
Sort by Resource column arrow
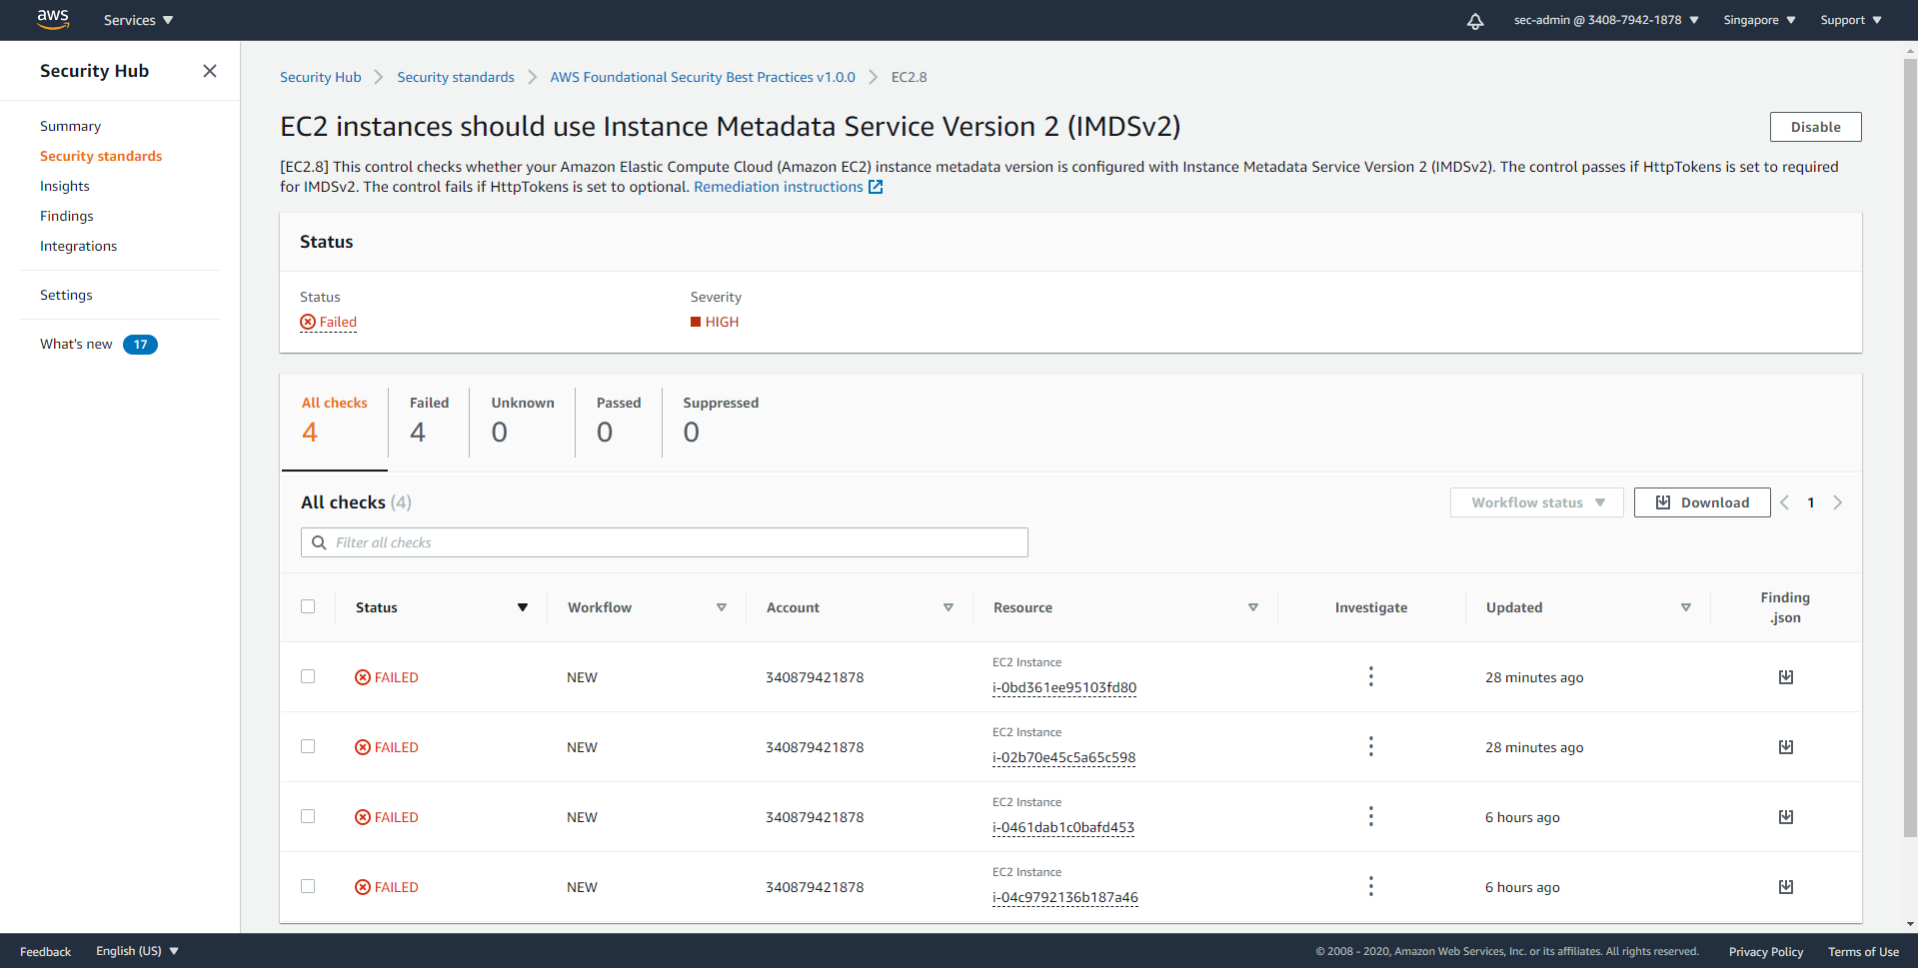[x=1253, y=607]
